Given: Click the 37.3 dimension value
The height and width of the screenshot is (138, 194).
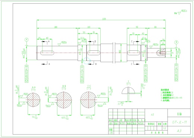Looking at the screenshot, I should pos(82,38).
